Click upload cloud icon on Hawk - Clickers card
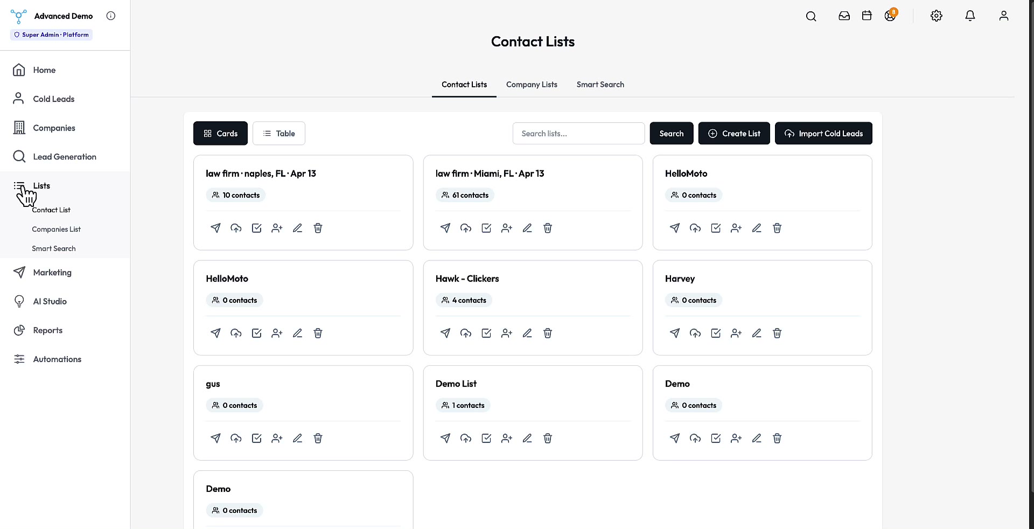Screen dimensions: 1034x529 466,333
